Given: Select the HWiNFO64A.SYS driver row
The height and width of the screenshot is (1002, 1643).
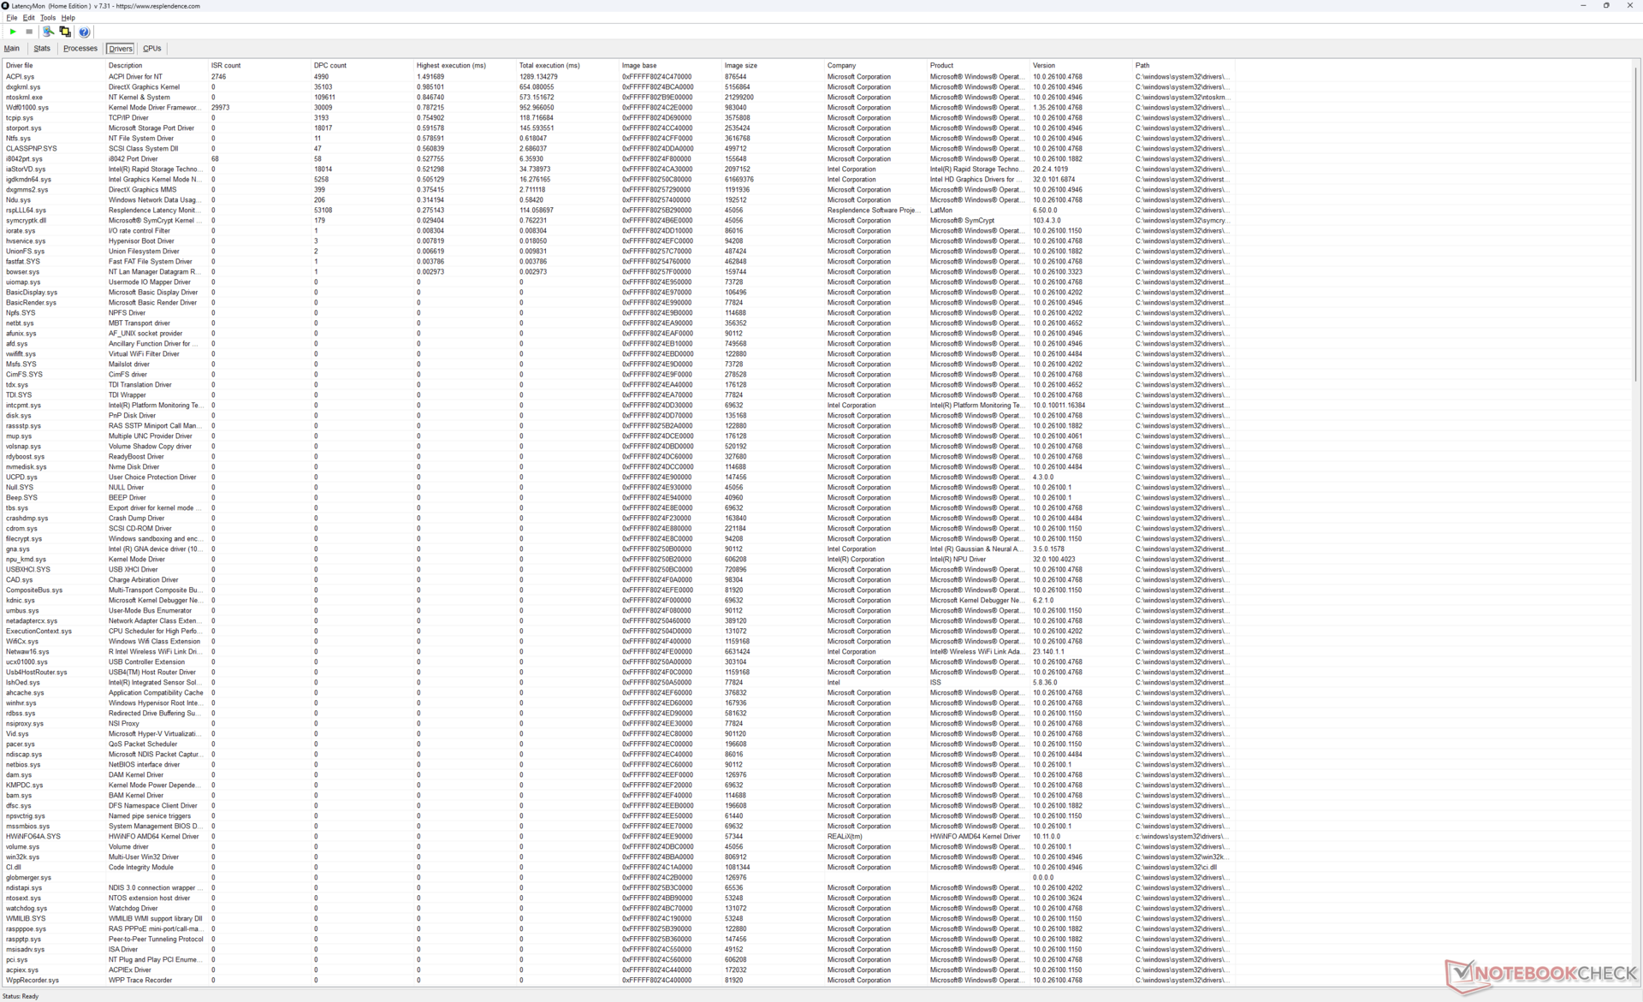Looking at the screenshot, I should (618, 837).
